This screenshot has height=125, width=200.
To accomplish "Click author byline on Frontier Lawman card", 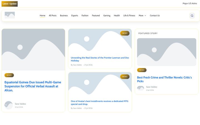I will click(x=76, y=65).
